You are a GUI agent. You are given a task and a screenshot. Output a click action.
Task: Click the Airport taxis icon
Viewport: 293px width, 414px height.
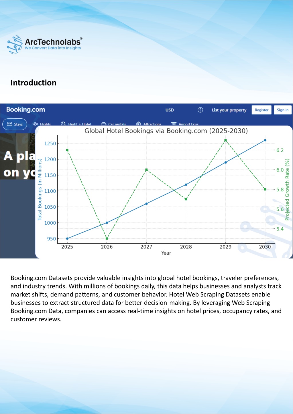[x=174, y=124]
